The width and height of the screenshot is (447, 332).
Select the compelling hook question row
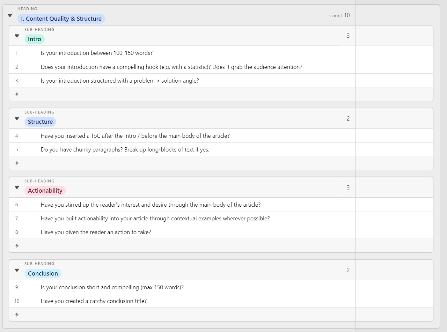tap(171, 67)
